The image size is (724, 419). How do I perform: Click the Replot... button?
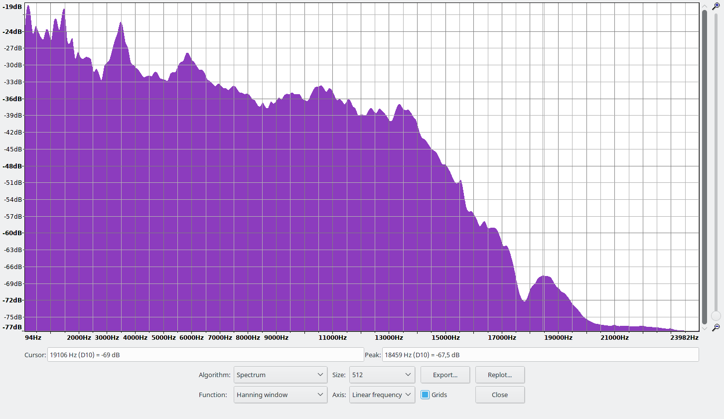point(500,375)
